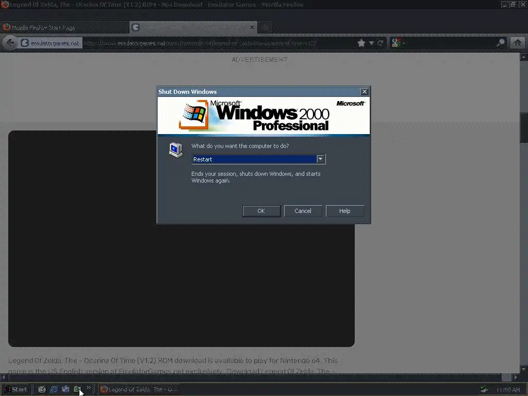This screenshot has width=528, height=396.
Task: Click the dark game embed area
Action: click(x=181, y=238)
